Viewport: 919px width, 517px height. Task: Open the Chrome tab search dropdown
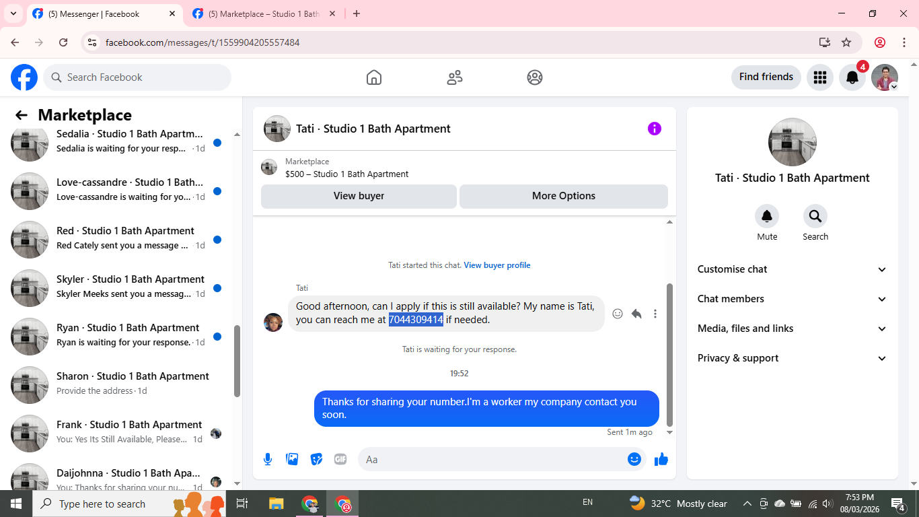pyautogui.click(x=13, y=13)
